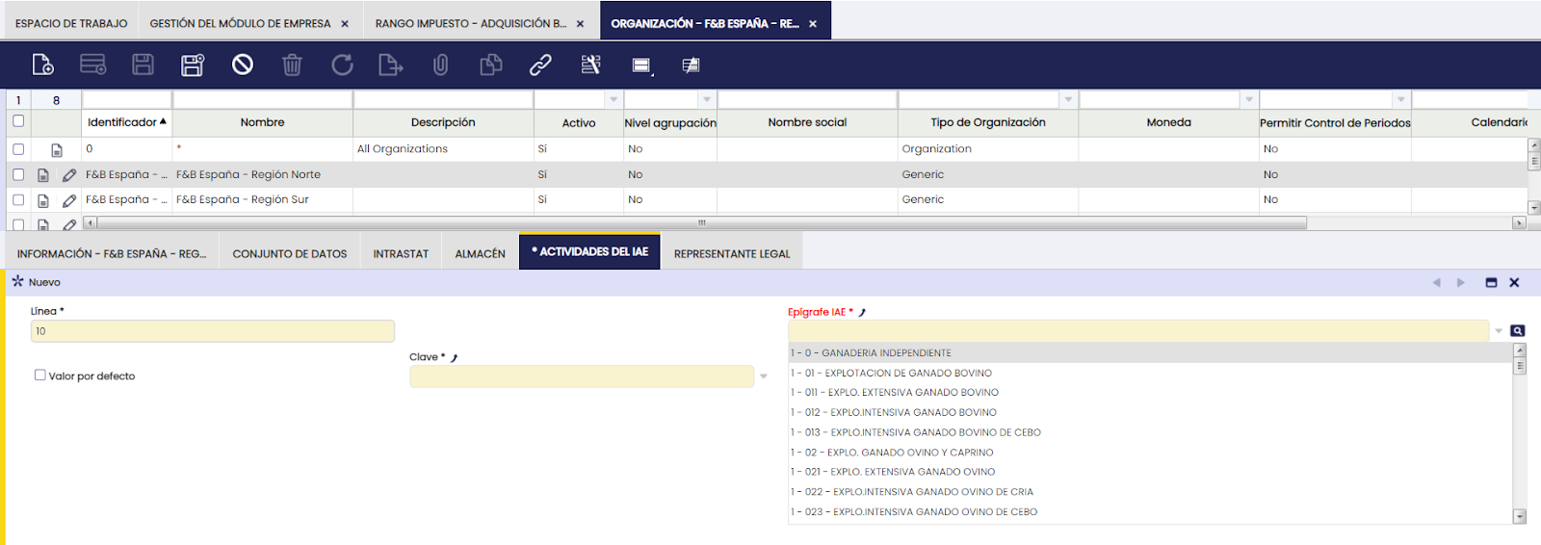Open linked items with the chain icon
The height and width of the screenshot is (545, 1541).
[x=540, y=65]
